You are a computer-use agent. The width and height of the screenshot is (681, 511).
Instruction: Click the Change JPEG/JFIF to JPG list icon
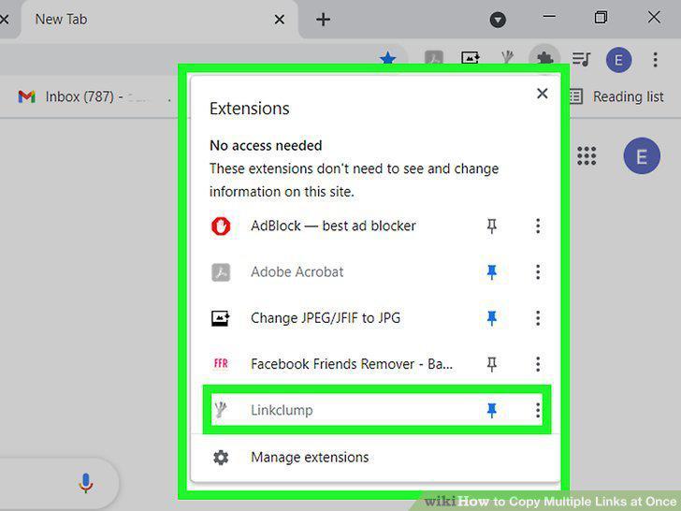221,318
